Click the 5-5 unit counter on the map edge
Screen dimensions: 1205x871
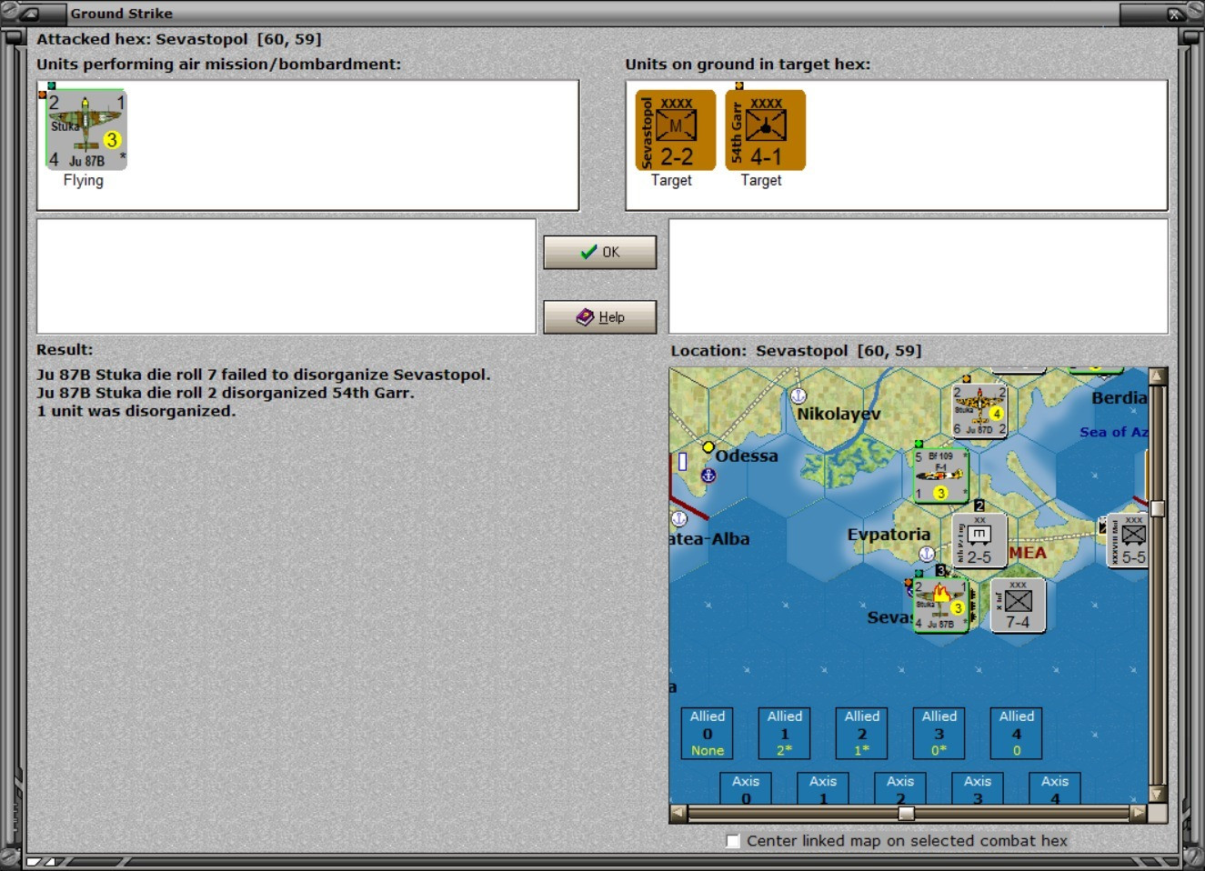pos(1128,542)
